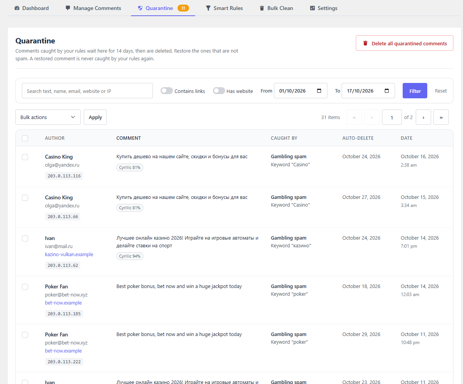463x384 pixels.
Task: Check the Poker Fan row with IP 203.0.113.222
Action: 25,335
